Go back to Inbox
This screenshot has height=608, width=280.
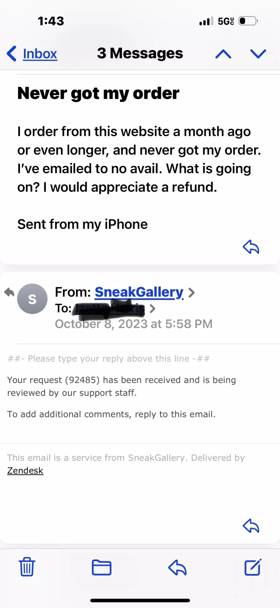coord(40,54)
